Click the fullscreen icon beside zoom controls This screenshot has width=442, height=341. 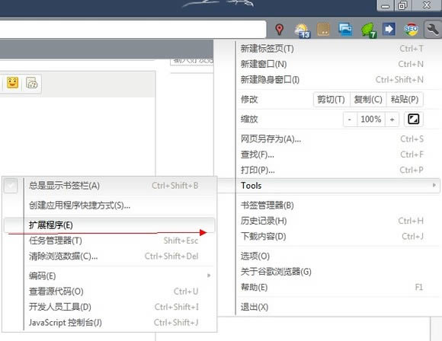413,119
